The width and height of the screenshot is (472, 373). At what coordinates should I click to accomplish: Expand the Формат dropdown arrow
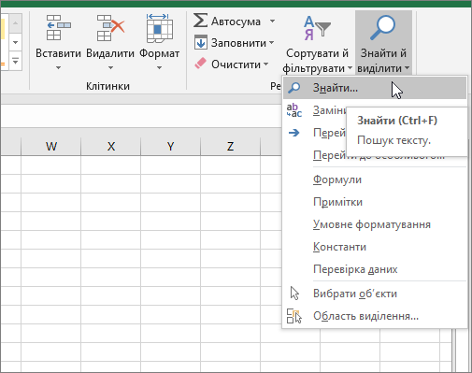pyautogui.click(x=159, y=67)
